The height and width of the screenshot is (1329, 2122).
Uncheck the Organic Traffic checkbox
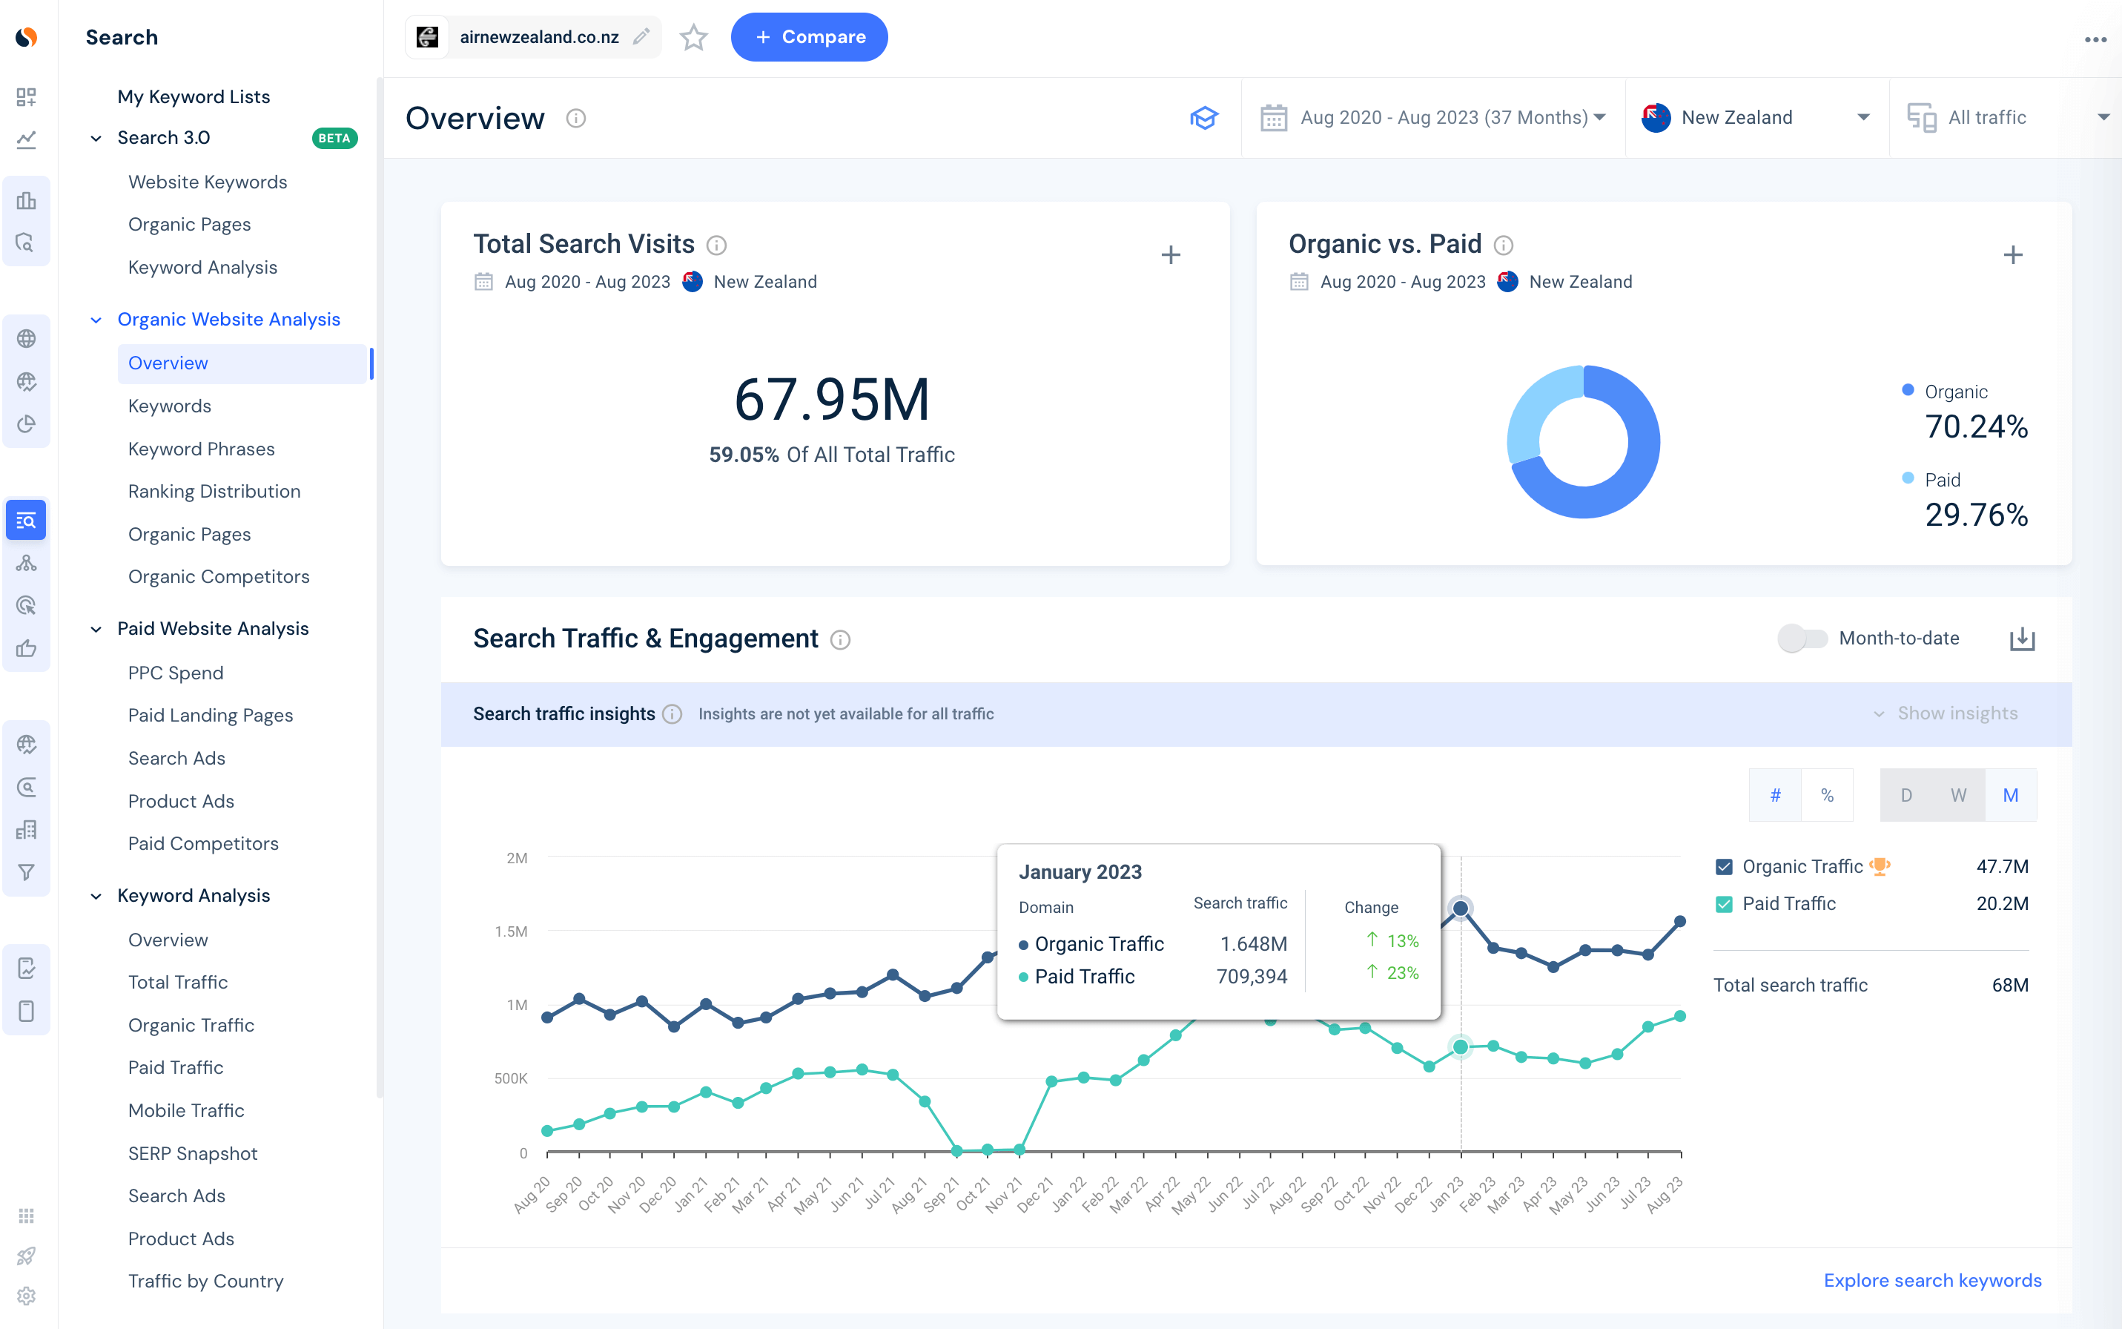[x=1724, y=867]
